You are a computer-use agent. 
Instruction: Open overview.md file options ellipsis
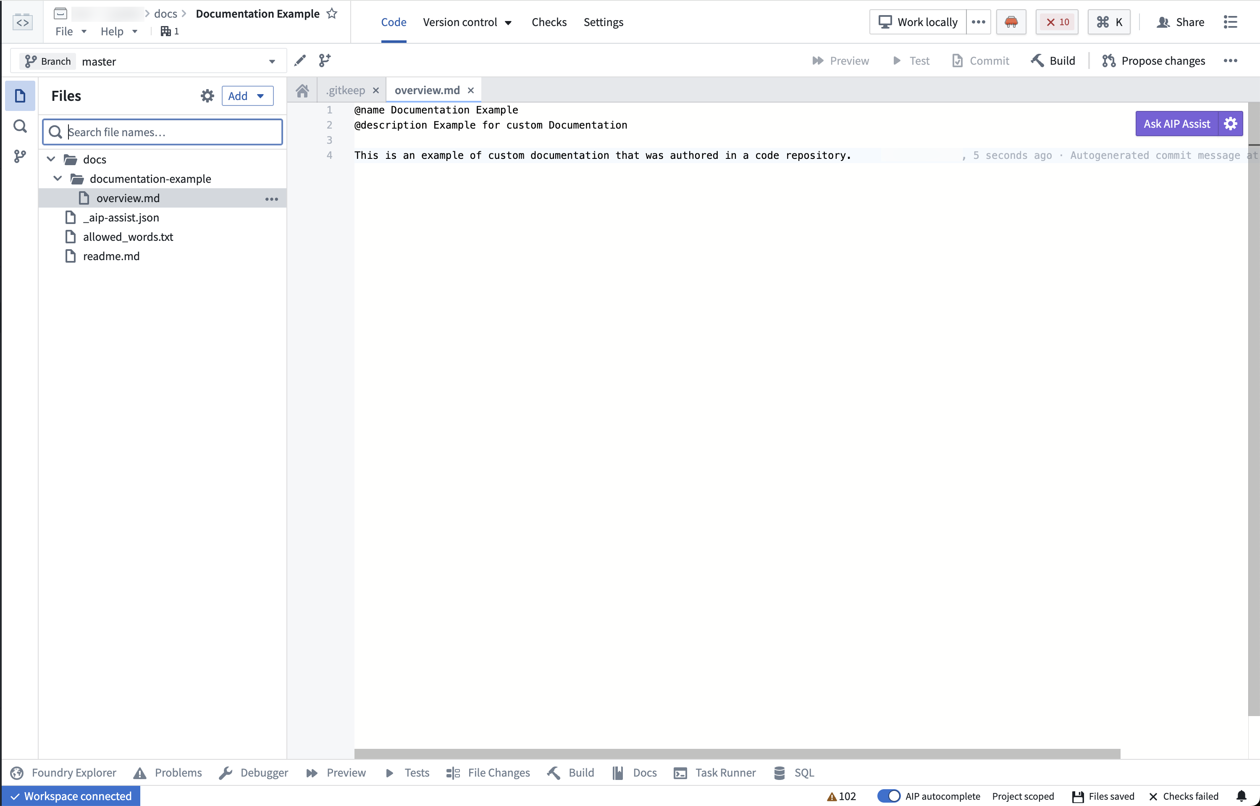272,198
